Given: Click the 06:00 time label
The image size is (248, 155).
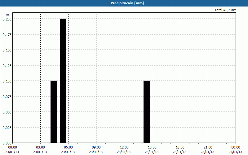Looking at the screenshot, I should coord(68,148).
